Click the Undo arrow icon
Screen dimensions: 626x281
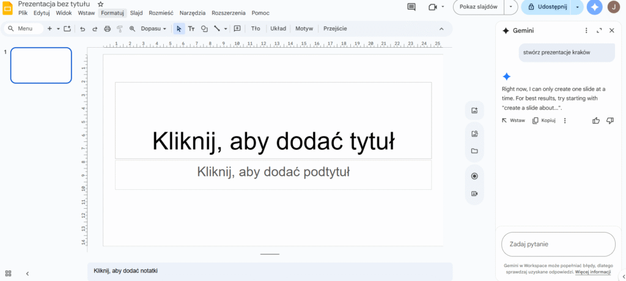pyautogui.click(x=83, y=29)
